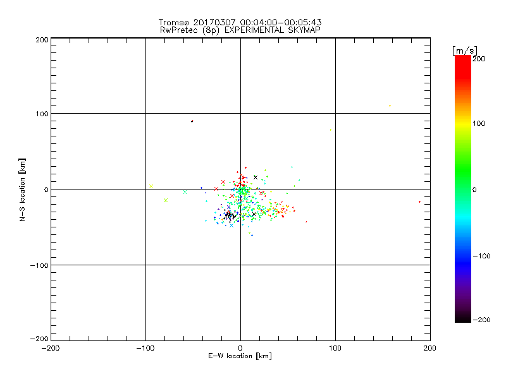506x379 pixels.
Task: Click the E-W location axis label
Action: [240, 356]
